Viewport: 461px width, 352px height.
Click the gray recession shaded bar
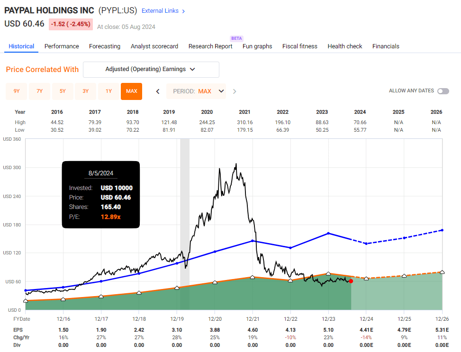click(x=185, y=213)
